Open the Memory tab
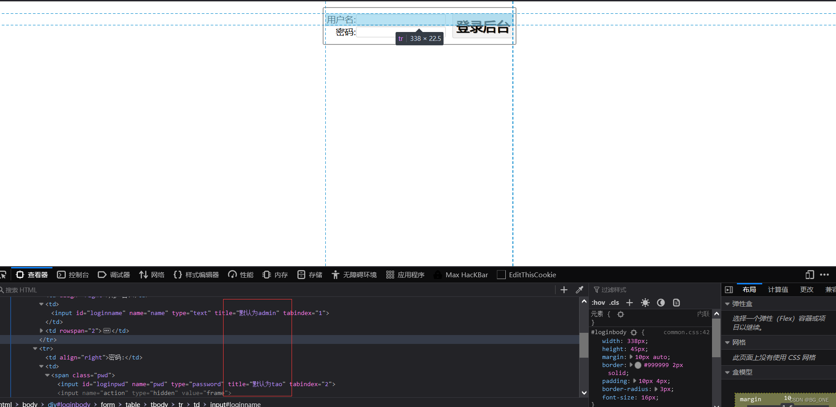The width and height of the screenshot is (836, 407). pos(275,275)
